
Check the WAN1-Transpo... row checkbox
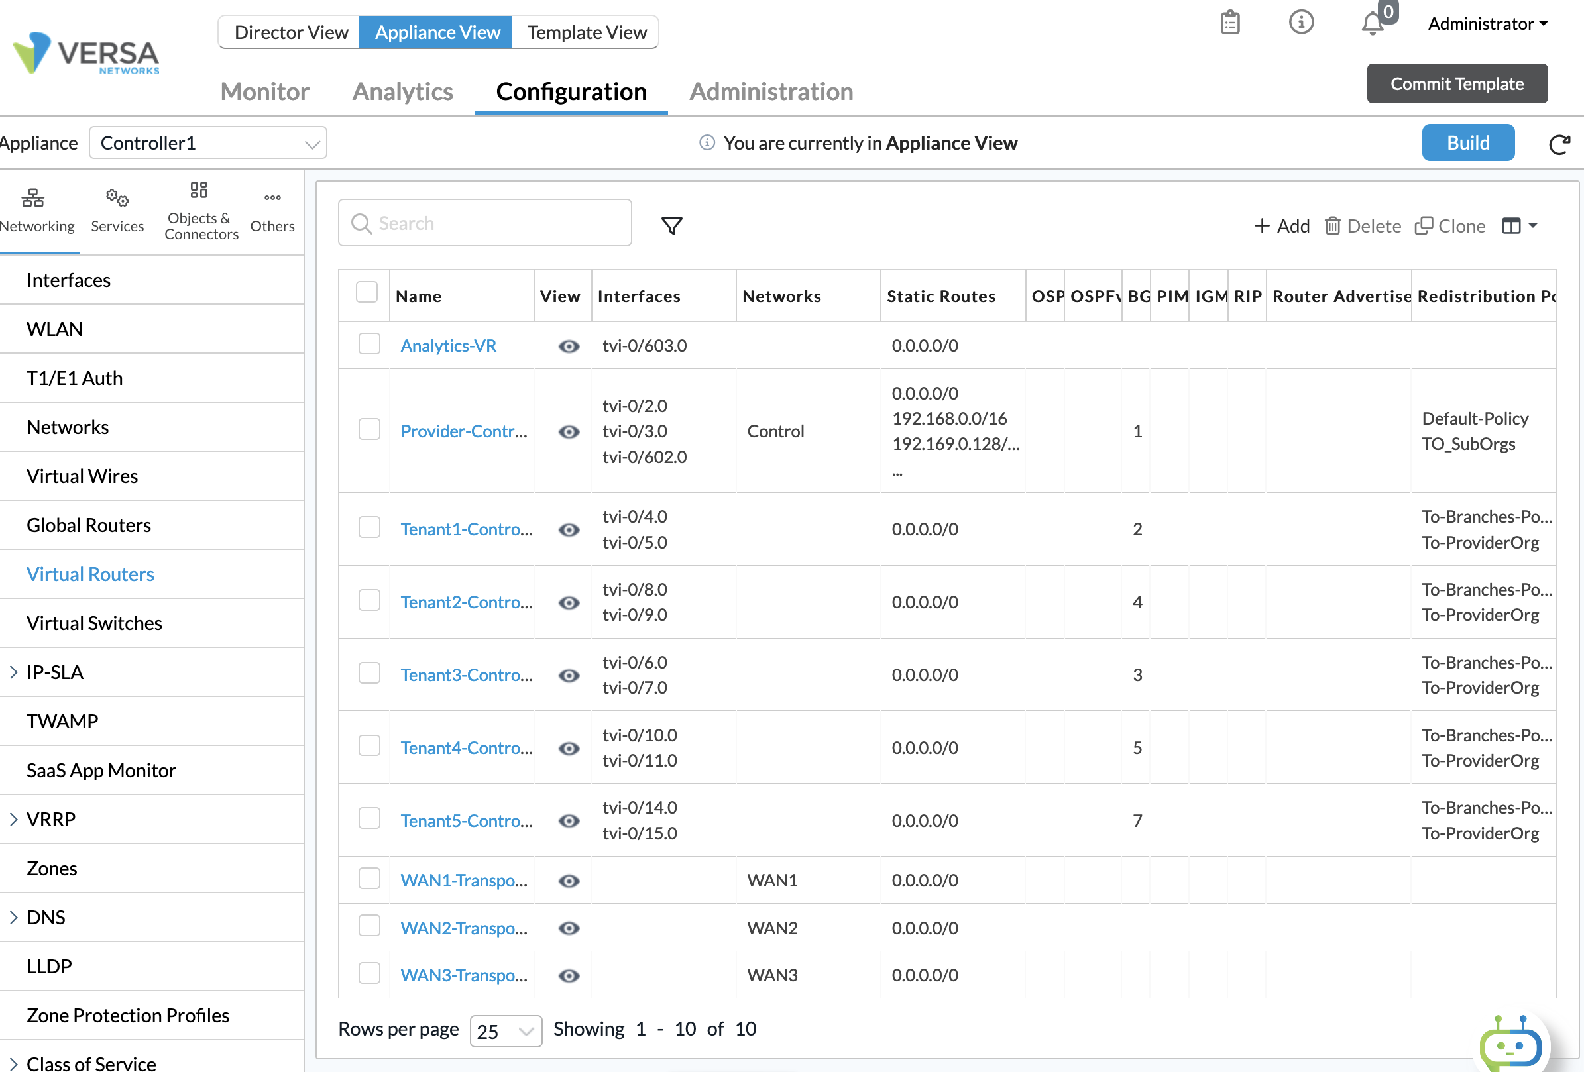369,878
